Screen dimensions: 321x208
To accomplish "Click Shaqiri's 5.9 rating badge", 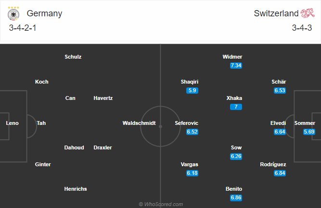I will click(193, 90).
